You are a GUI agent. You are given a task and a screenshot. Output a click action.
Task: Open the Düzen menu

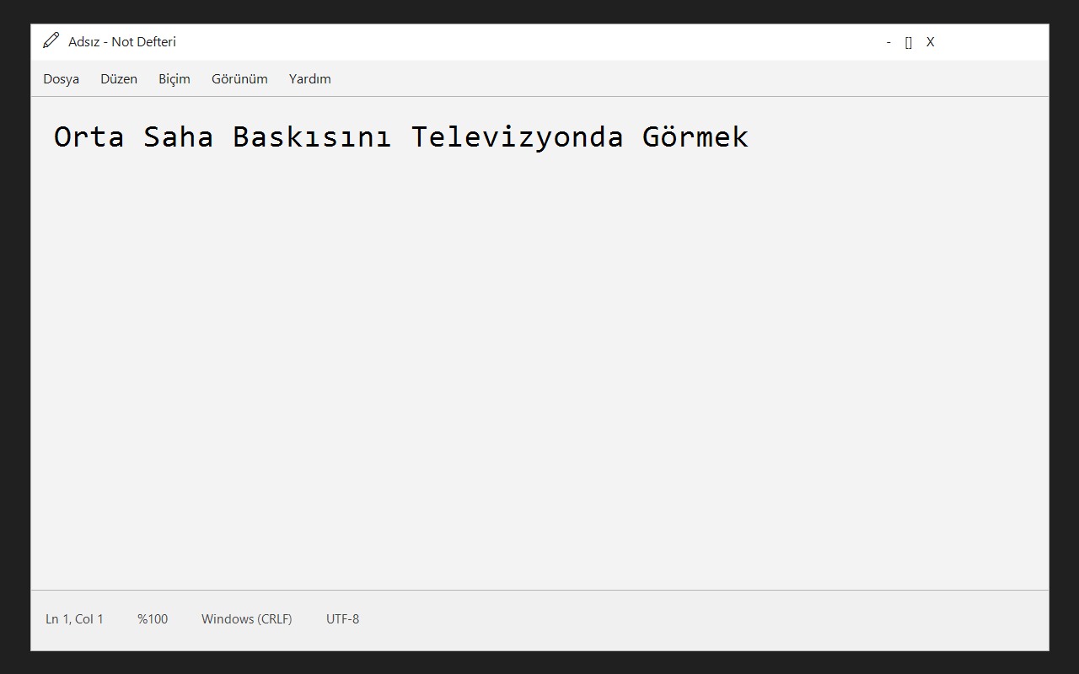pos(119,79)
